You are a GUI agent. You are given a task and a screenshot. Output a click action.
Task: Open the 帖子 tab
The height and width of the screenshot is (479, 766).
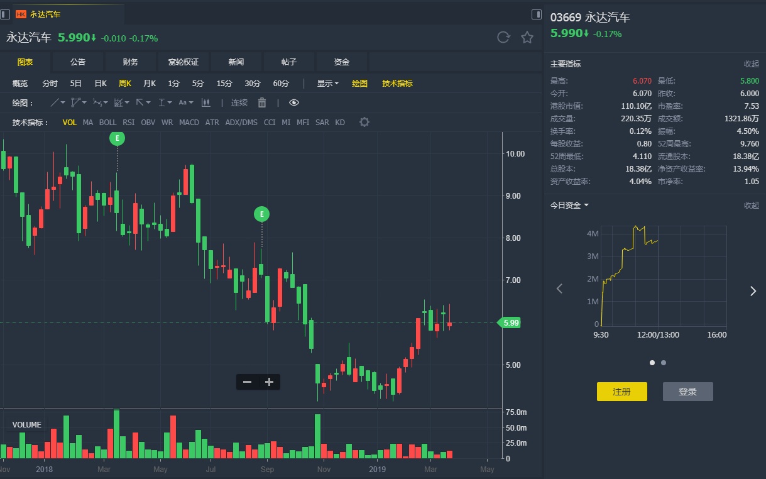pos(289,62)
